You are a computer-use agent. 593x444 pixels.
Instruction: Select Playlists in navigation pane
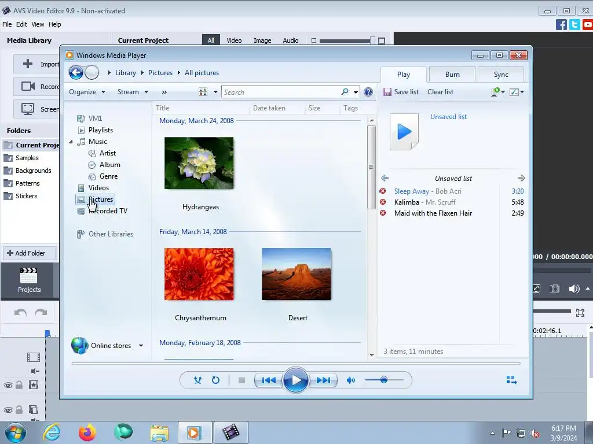click(101, 130)
